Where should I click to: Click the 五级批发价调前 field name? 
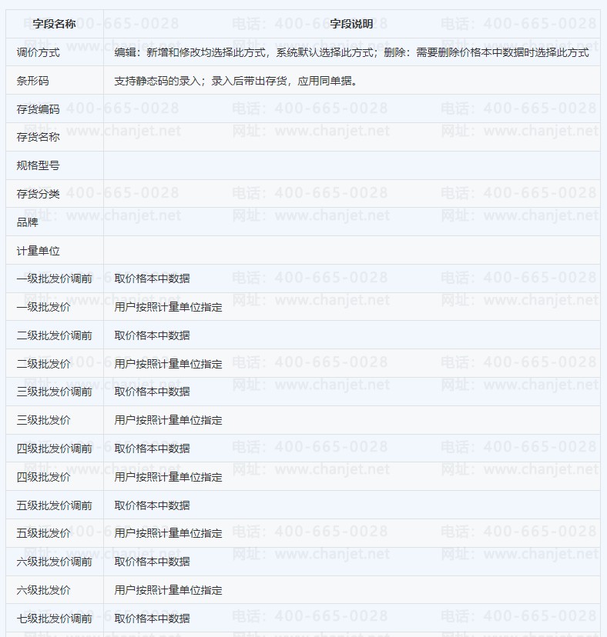[55, 505]
